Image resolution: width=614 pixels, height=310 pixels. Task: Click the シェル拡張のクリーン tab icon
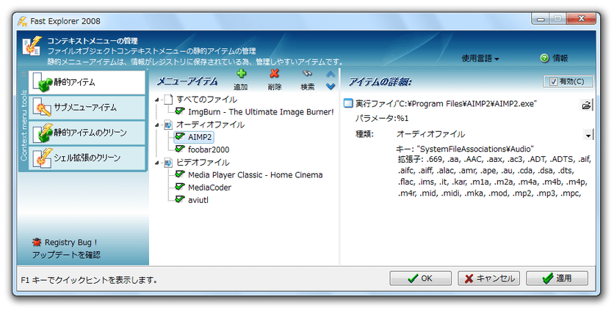[43, 158]
